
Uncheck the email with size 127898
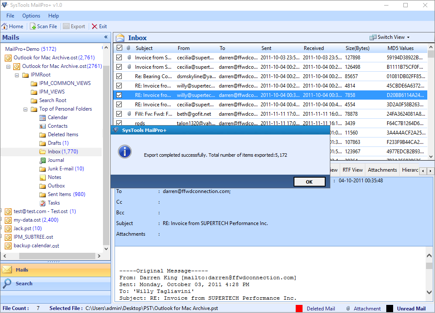coord(119,57)
